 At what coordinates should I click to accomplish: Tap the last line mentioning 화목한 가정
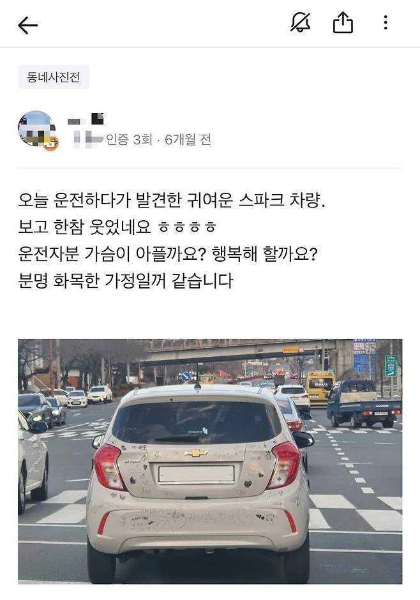point(126,280)
